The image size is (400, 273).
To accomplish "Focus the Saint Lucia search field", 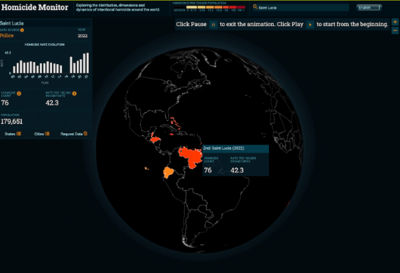I will [x=301, y=7].
